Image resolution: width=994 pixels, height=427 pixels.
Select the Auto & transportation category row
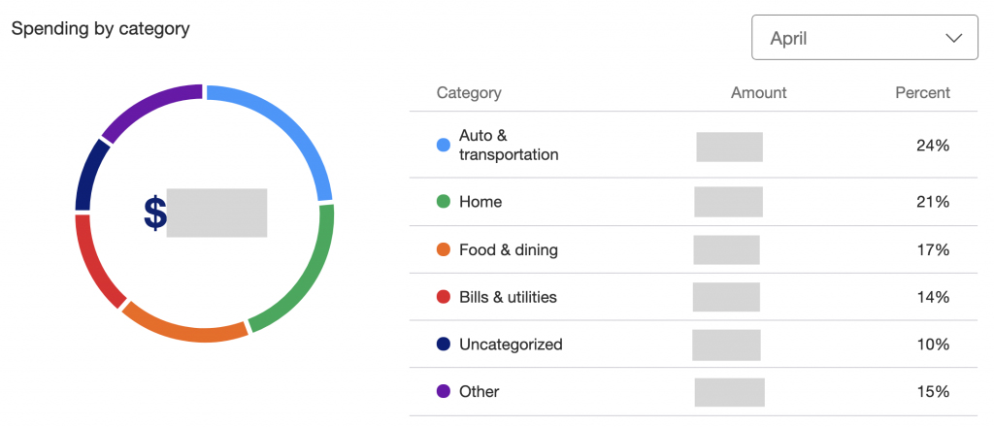tap(693, 145)
